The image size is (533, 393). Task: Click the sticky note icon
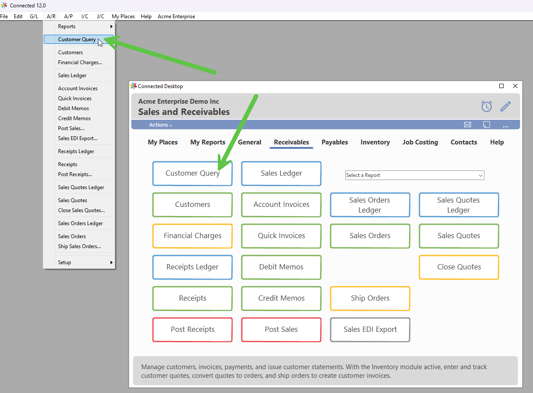click(x=487, y=125)
